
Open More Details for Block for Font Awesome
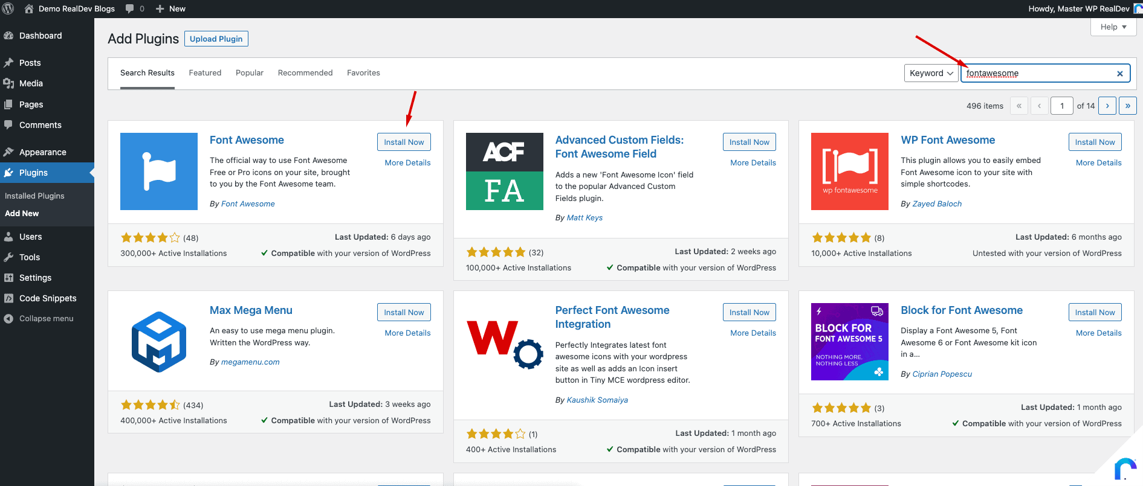(x=1098, y=333)
